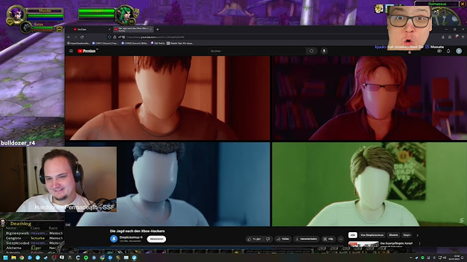
Task: Open Google Chrome from the taskbar
Action: [21, 257]
